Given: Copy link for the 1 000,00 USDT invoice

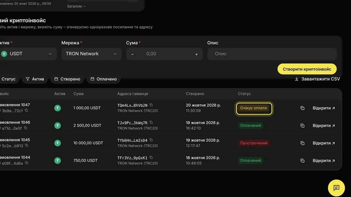Looking at the screenshot, I should click(302, 108).
